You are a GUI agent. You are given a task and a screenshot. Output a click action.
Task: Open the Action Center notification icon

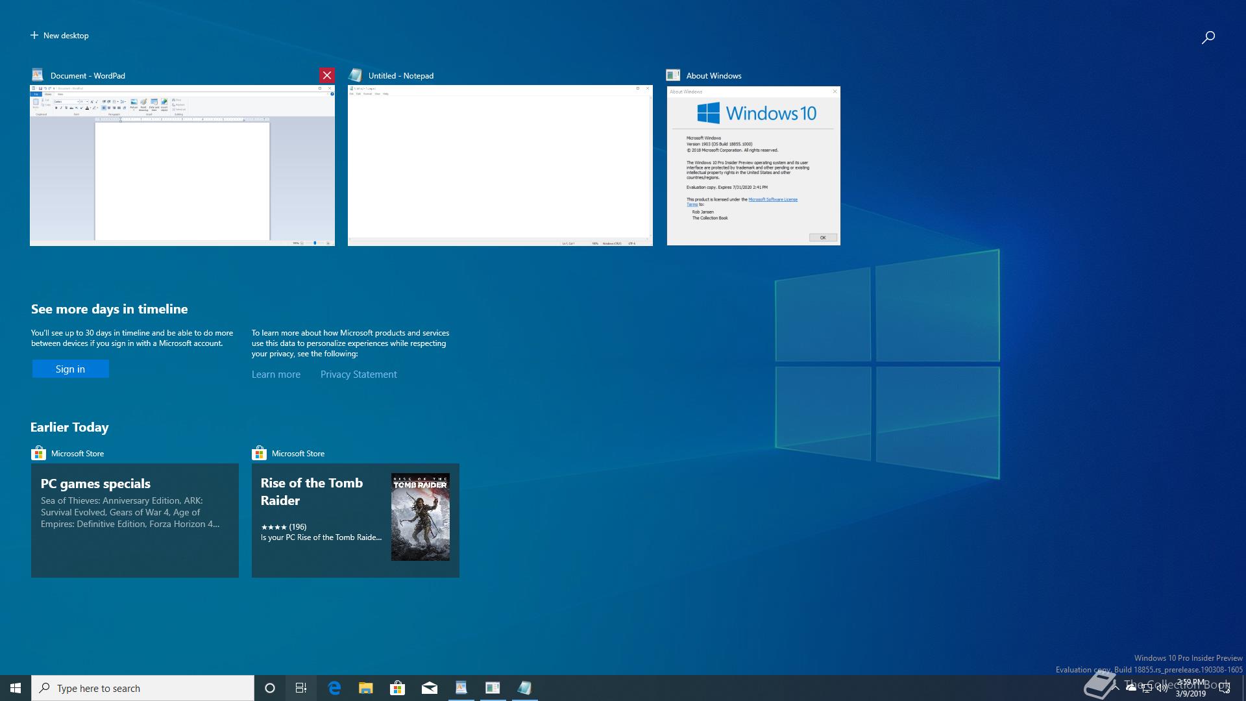click(x=1225, y=688)
